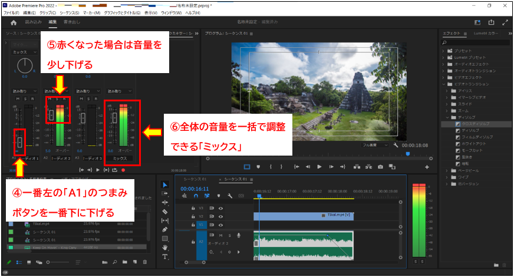
Task: Mark Out point in Program Monitor
Action: point(281,167)
